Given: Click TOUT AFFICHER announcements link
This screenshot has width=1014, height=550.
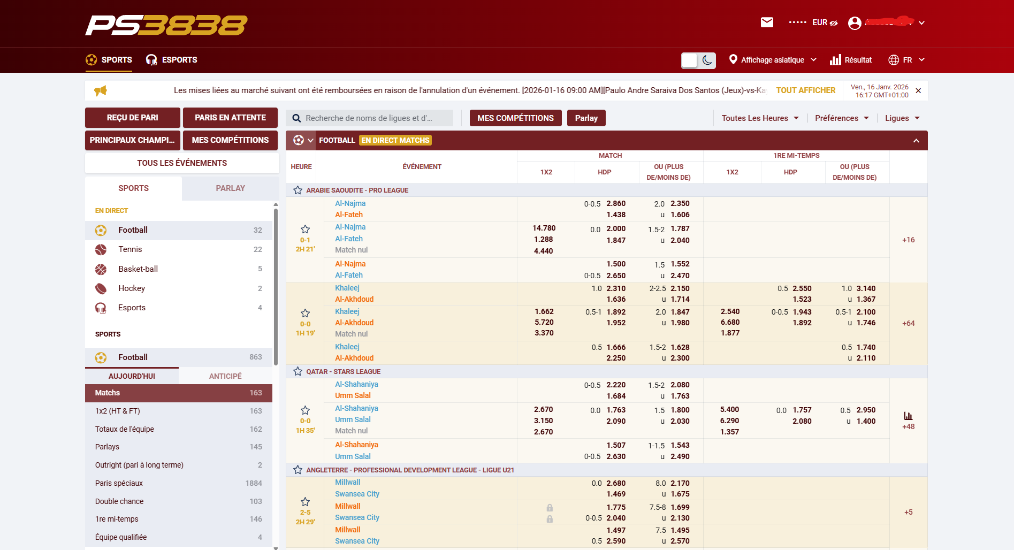Looking at the screenshot, I should pyautogui.click(x=805, y=90).
